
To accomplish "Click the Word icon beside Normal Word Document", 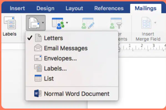I will pyautogui.click(x=38, y=93).
